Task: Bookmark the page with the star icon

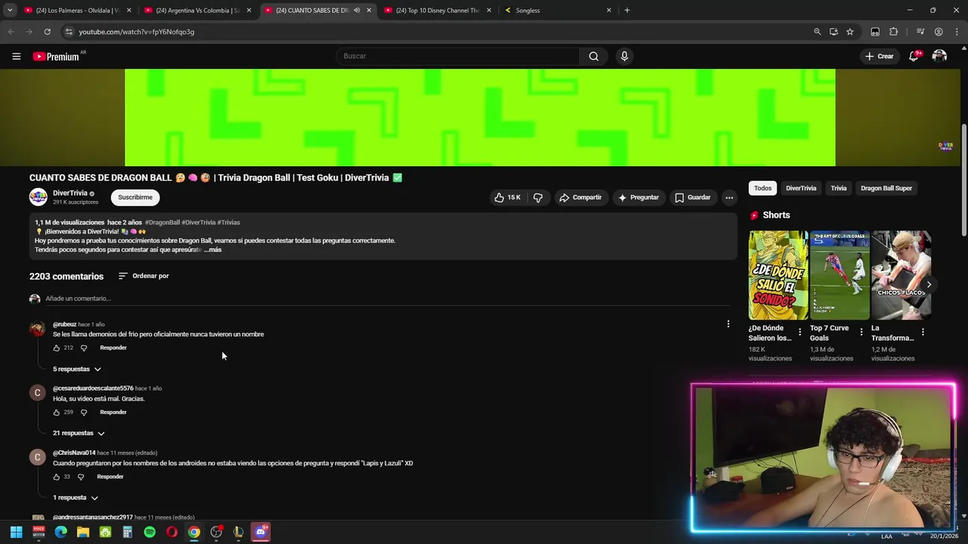Action: (x=850, y=32)
